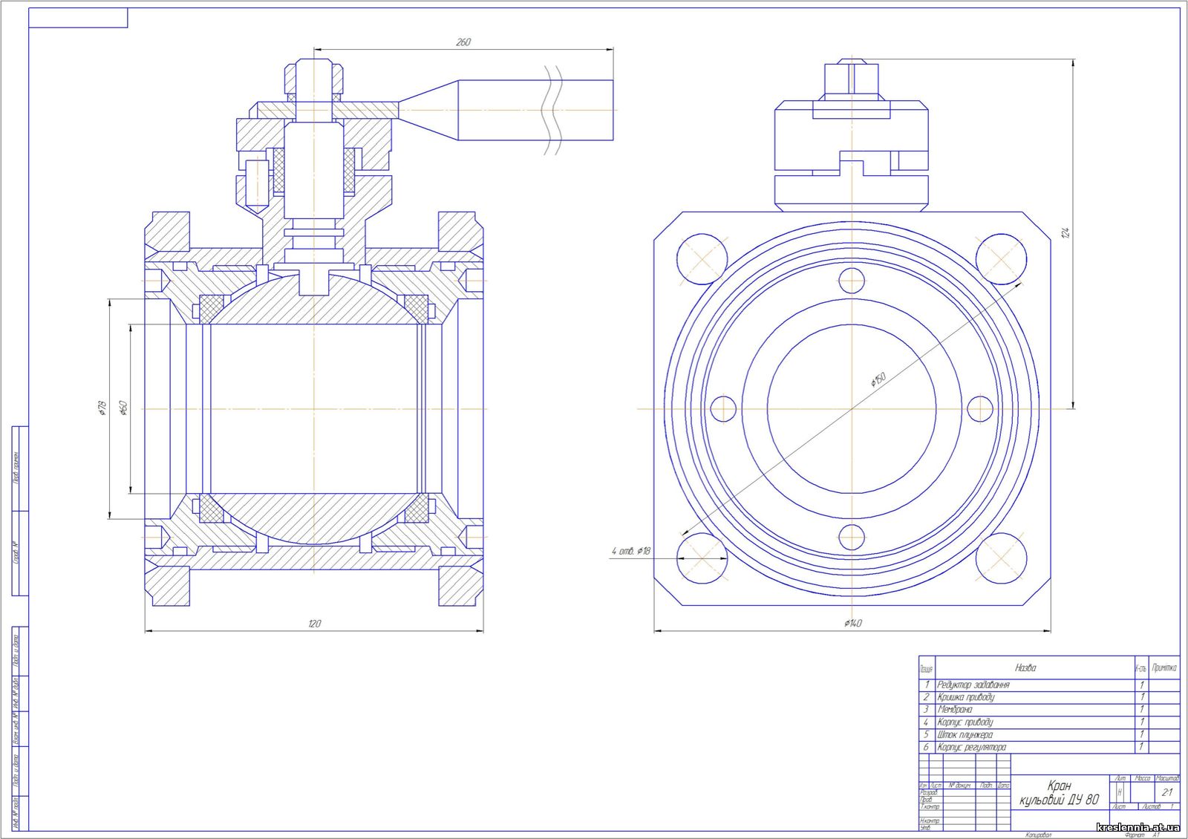Click the 260 handle length dimension
This screenshot has width=1188, height=839.
click(x=463, y=42)
